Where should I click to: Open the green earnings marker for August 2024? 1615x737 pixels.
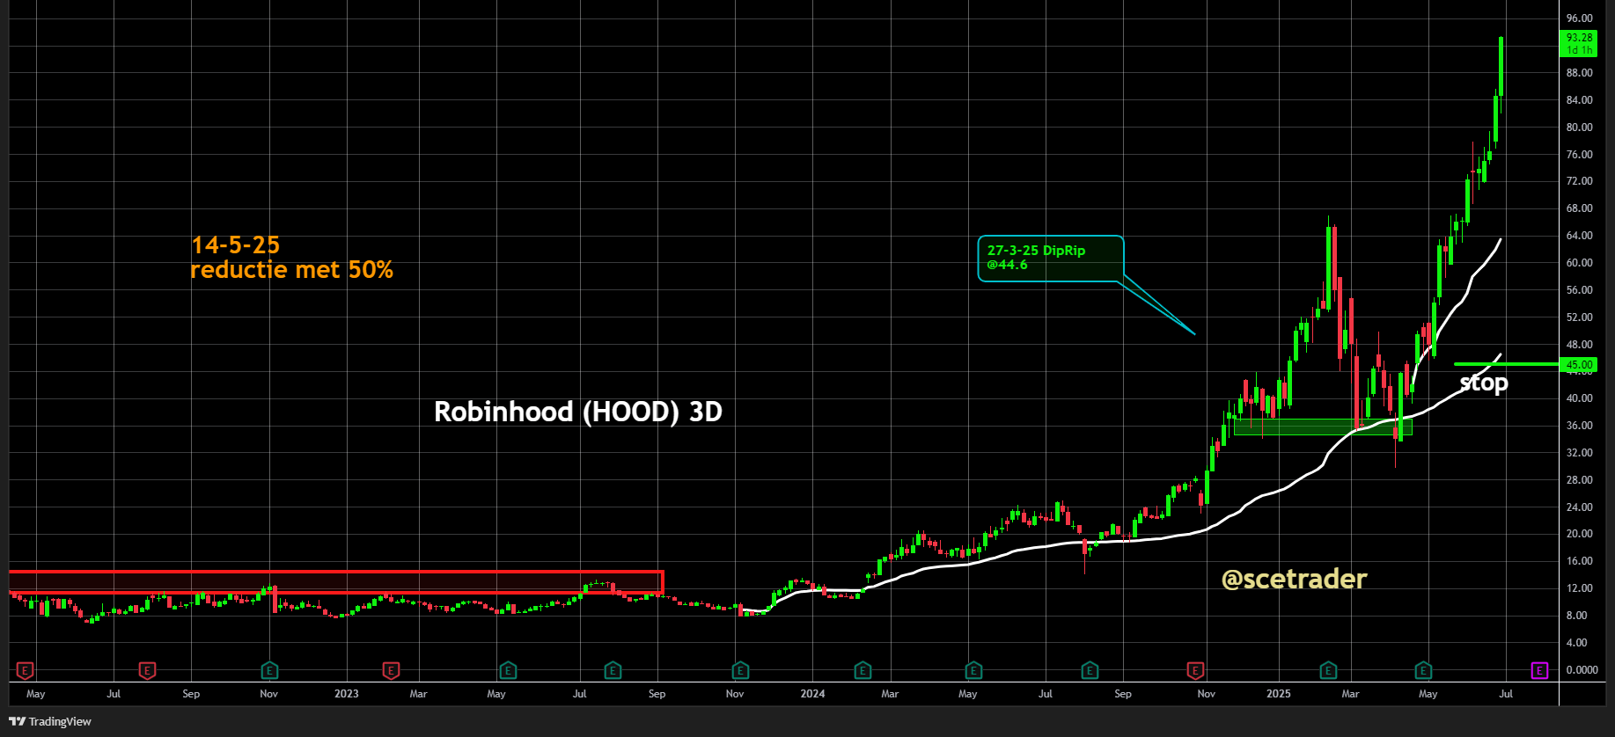(x=1090, y=671)
